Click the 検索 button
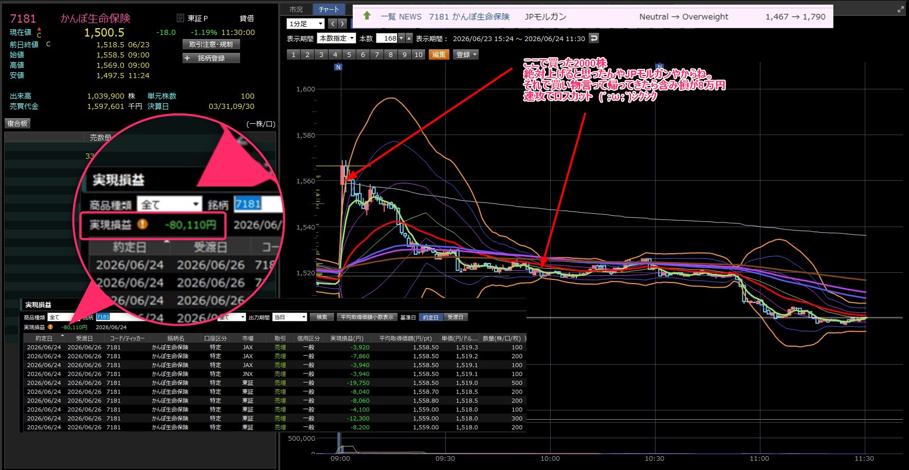Image resolution: width=909 pixels, height=470 pixels. coord(322,317)
